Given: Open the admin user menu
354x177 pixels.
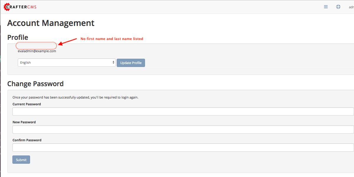Looking at the screenshot, I should [x=351, y=7].
